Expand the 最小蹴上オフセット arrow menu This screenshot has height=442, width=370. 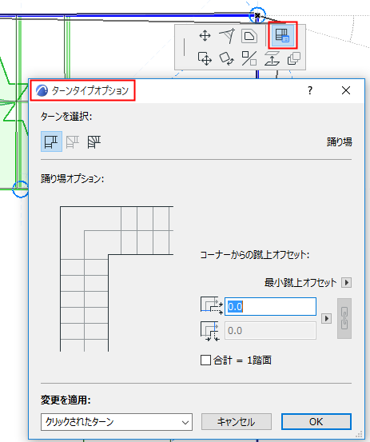point(346,282)
